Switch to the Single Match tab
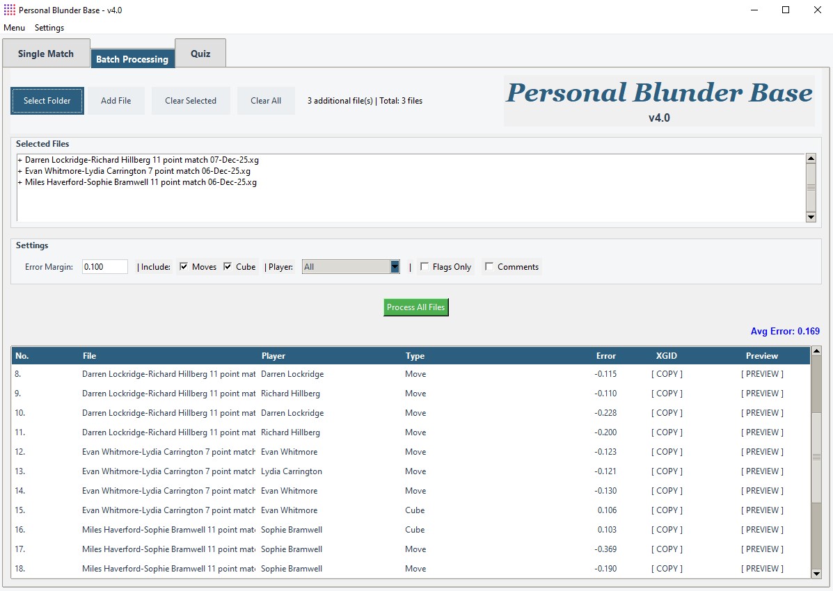Screen dimensions: 833x591 point(46,54)
